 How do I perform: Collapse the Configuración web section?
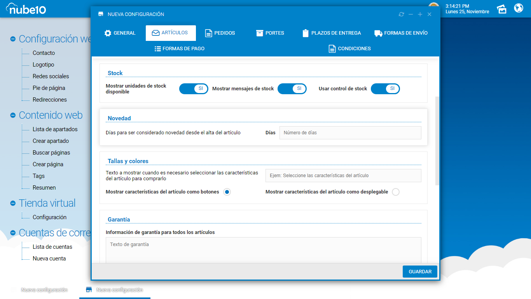pos(13,39)
